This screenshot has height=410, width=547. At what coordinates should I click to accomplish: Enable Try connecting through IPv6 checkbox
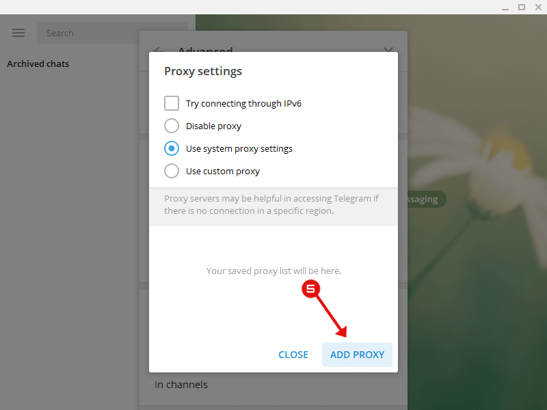click(x=172, y=103)
